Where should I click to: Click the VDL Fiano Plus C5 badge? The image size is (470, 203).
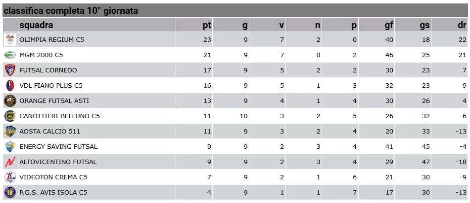[10, 86]
